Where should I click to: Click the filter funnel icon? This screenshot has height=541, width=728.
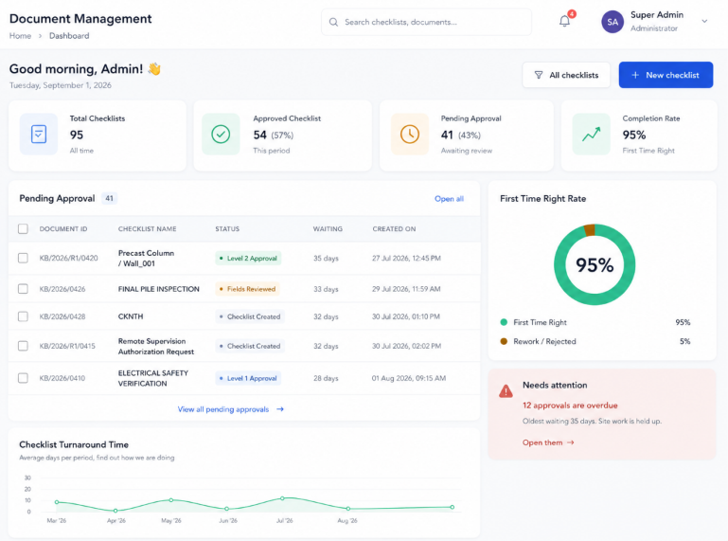pos(538,75)
